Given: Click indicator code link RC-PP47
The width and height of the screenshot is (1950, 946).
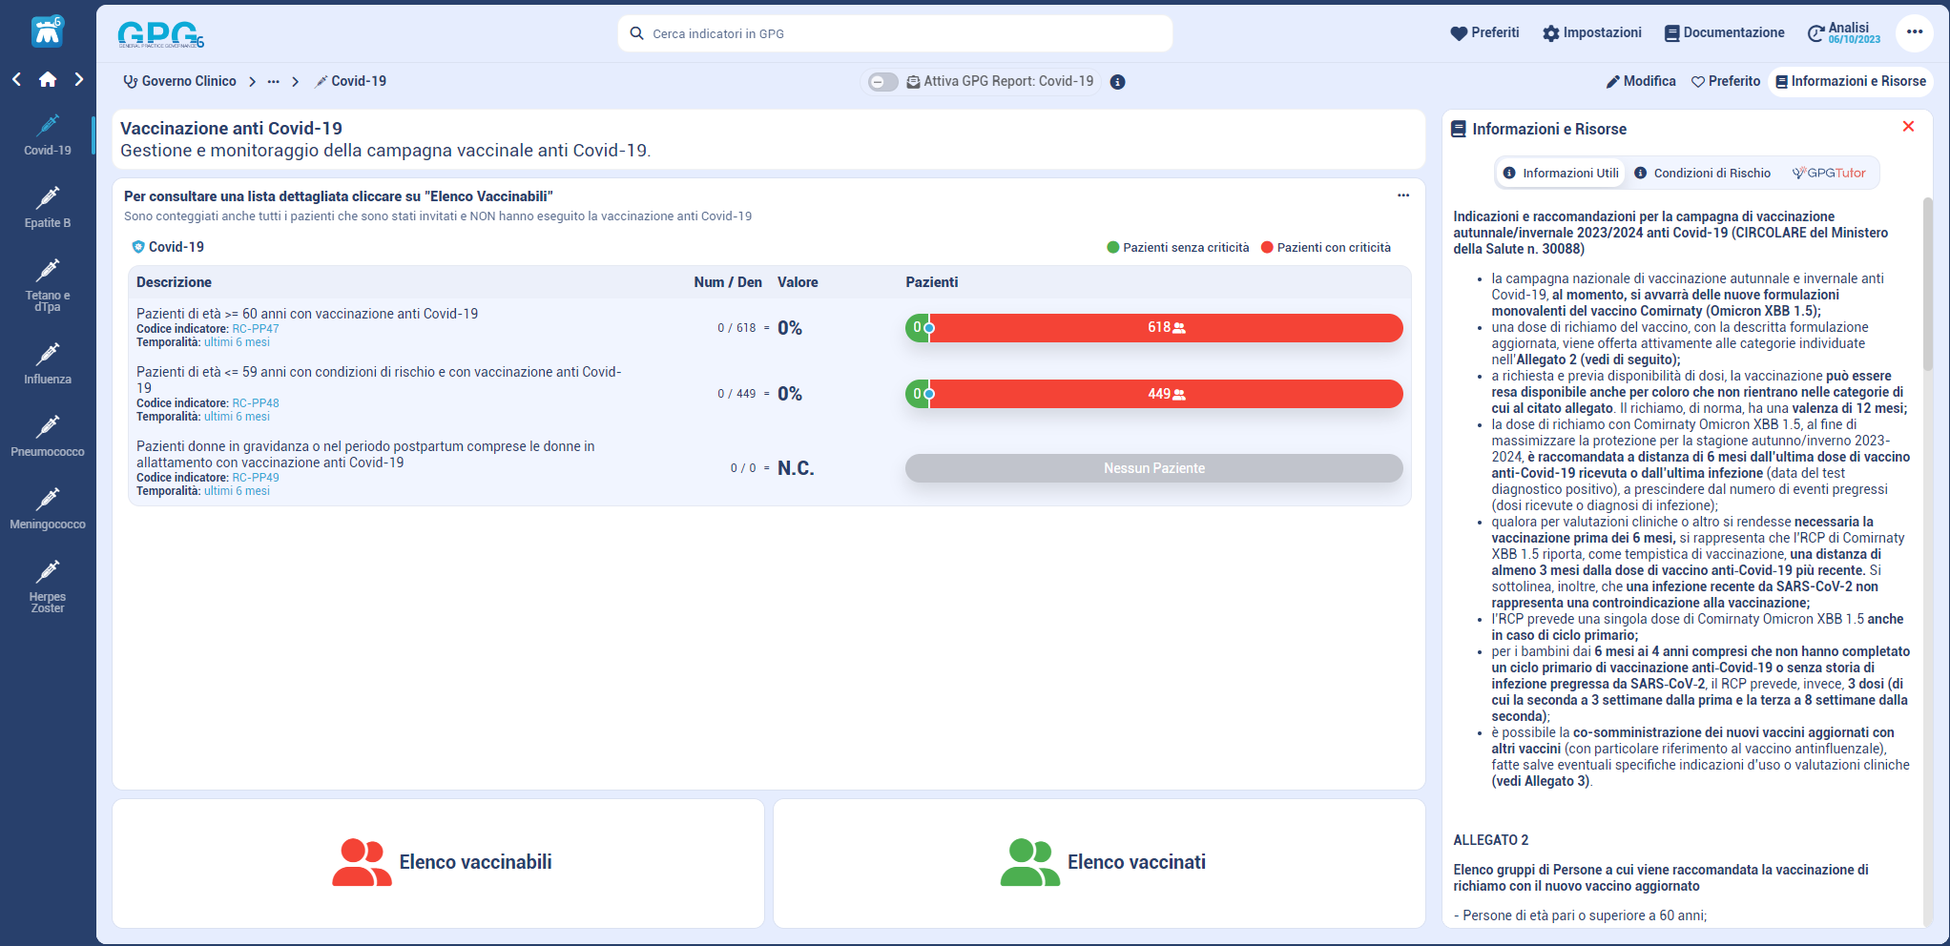Looking at the screenshot, I should click(x=256, y=329).
